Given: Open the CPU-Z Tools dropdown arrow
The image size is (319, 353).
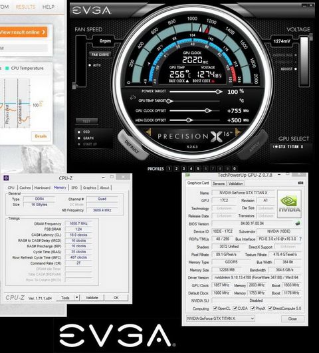Looking at the screenshot, I should click(x=77, y=297).
